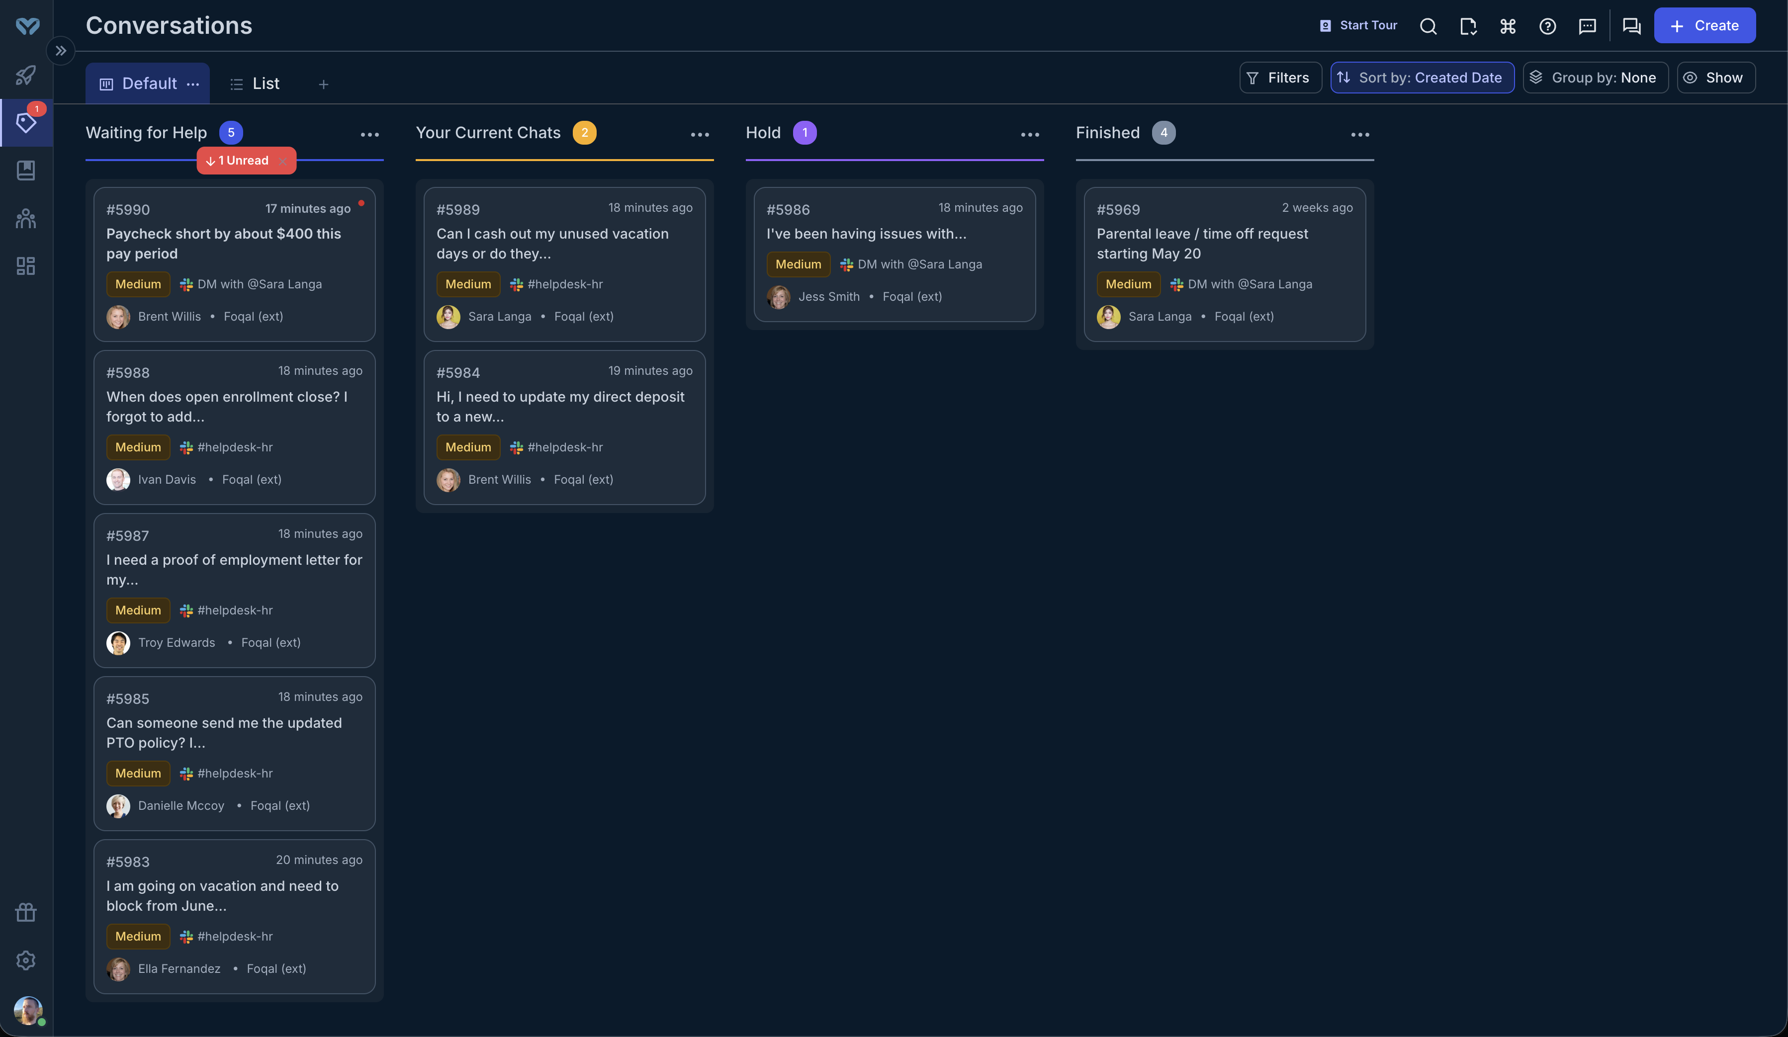Open the command shortcut icon

[1508, 26]
